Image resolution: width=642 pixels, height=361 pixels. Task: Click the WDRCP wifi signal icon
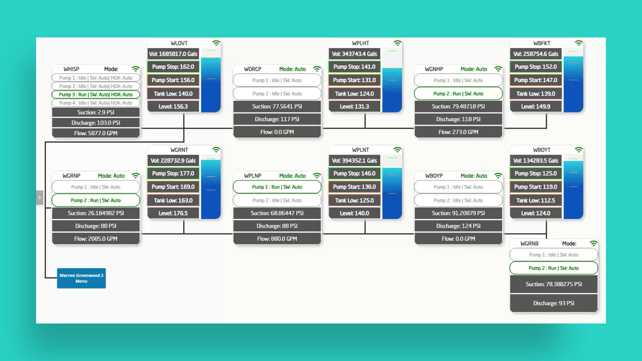pos(317,69)
